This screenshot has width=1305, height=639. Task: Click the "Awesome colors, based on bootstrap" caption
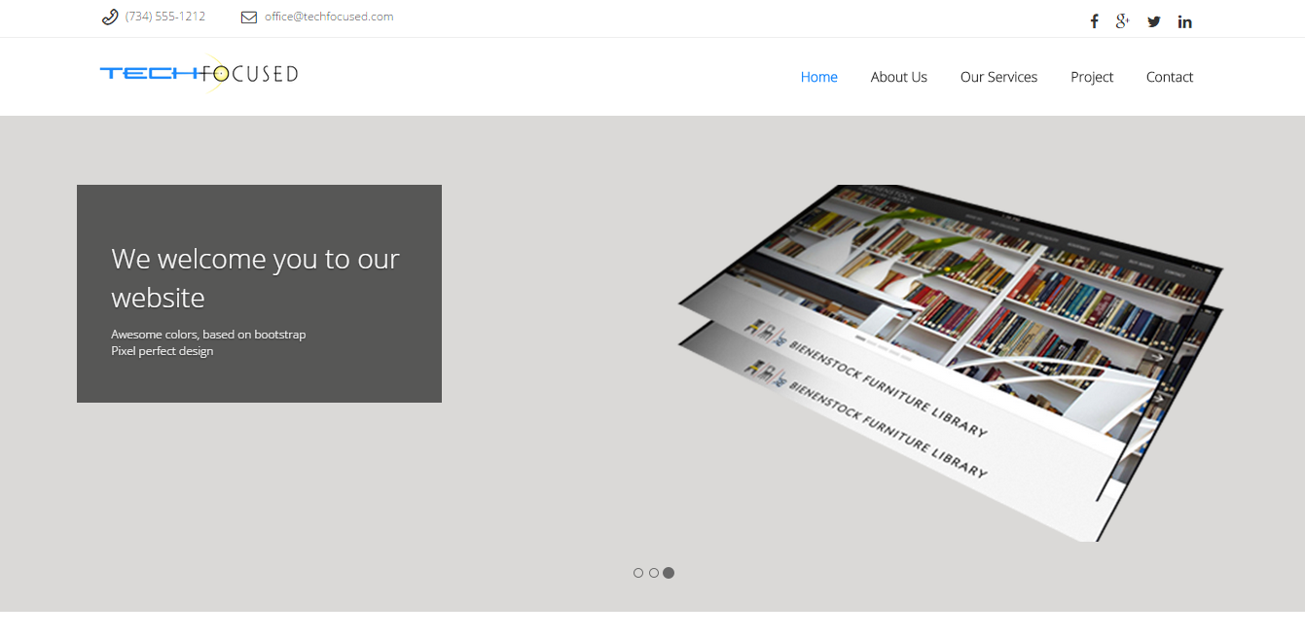click(x=208, y=335)
